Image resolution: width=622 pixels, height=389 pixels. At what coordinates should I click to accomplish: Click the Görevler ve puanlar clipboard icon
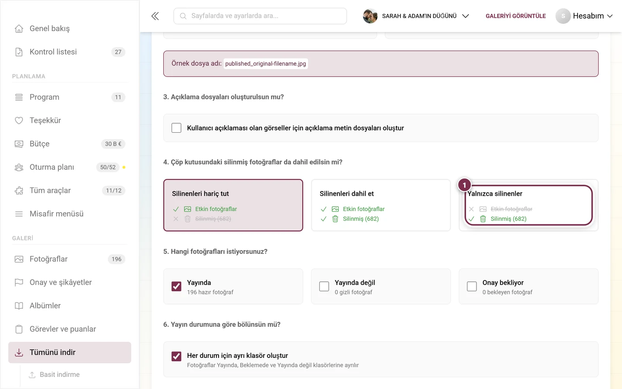click(19, 329)
